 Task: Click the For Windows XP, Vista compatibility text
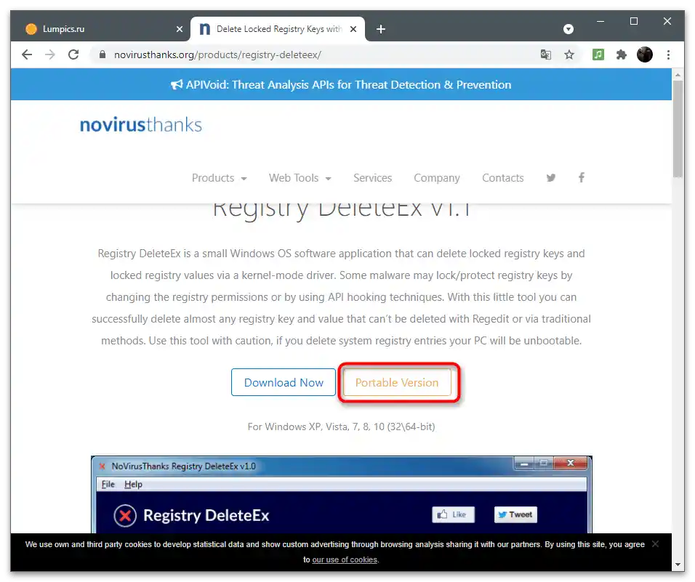pos(341,427)
